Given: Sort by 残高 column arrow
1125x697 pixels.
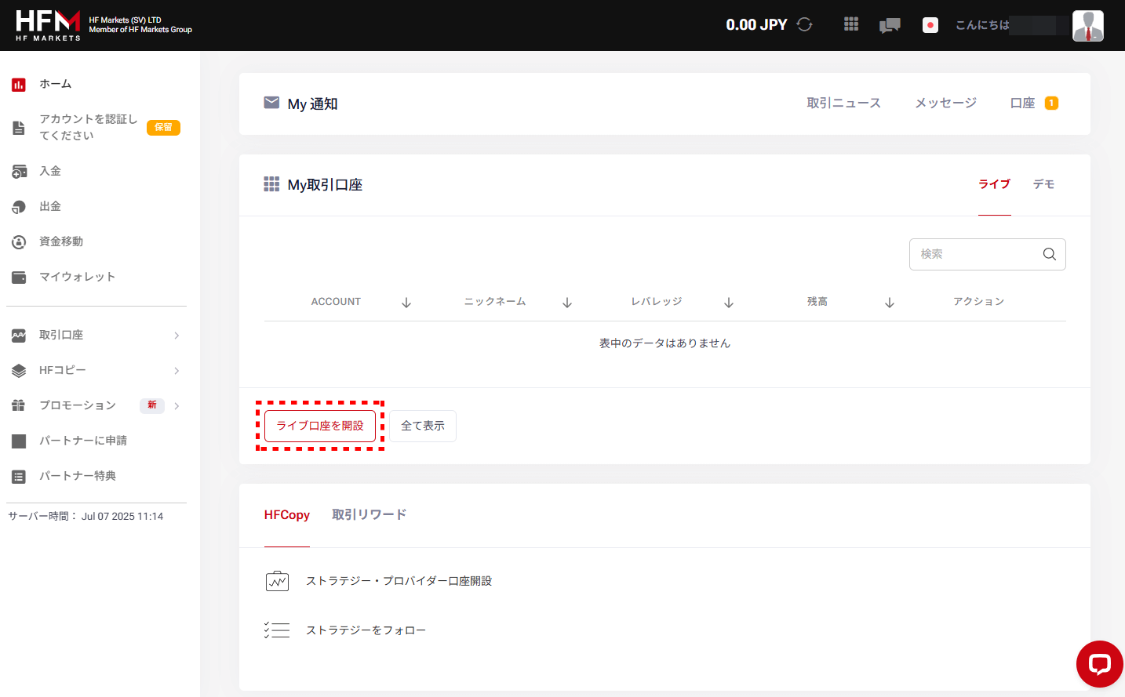Looking at the screenshot, I should coord(890,303).
